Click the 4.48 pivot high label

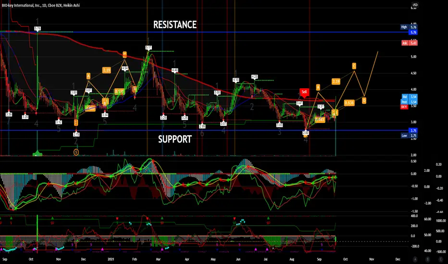pos(175,70)
